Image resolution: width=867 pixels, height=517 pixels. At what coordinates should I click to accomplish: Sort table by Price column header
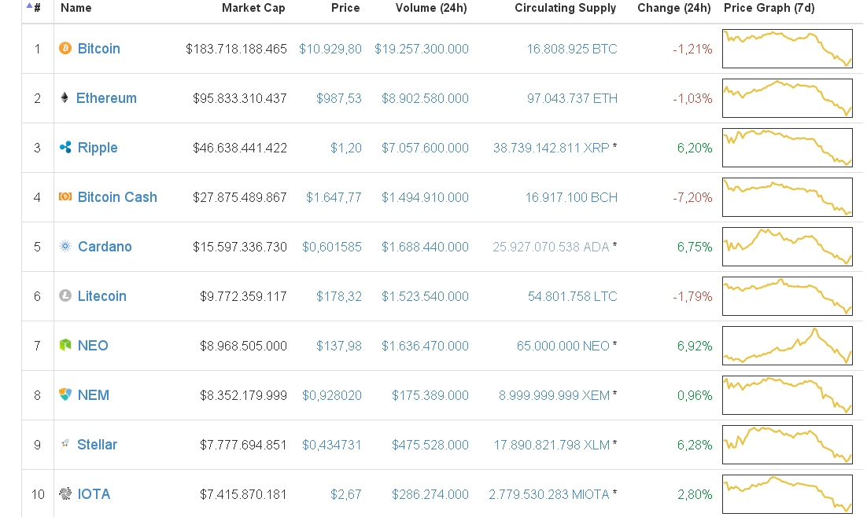point(345,8)
